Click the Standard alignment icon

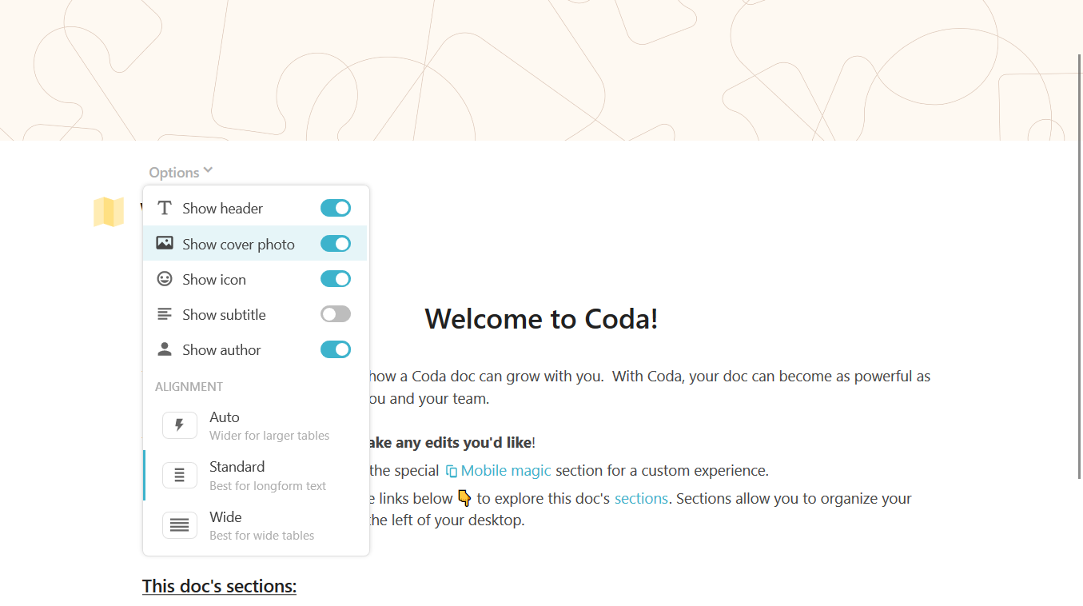(x=180, y=476)
